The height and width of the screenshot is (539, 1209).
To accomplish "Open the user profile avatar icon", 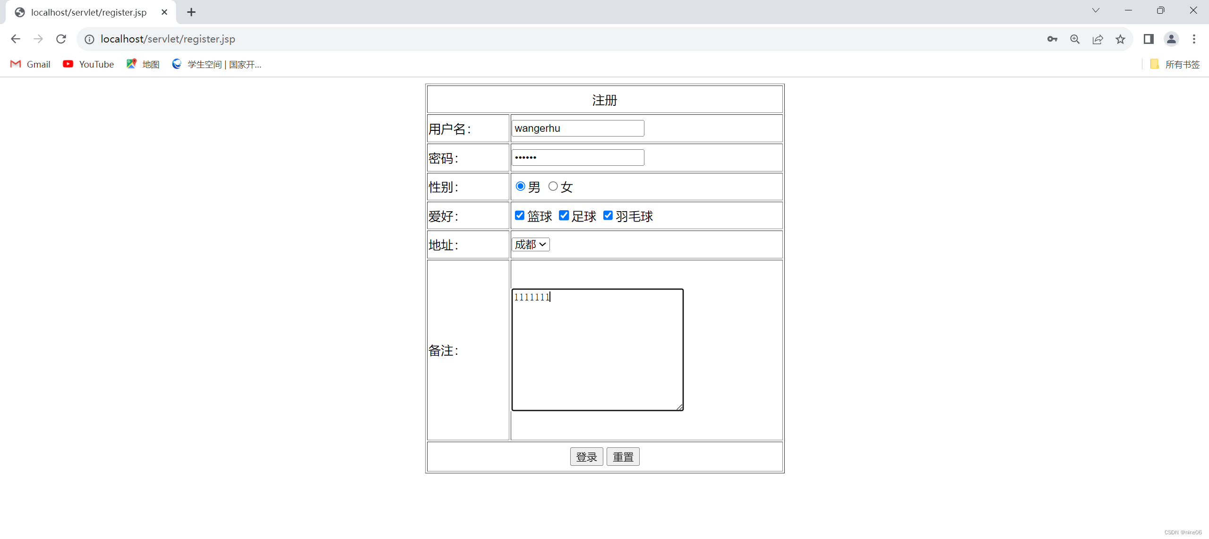I will 1171,39.
